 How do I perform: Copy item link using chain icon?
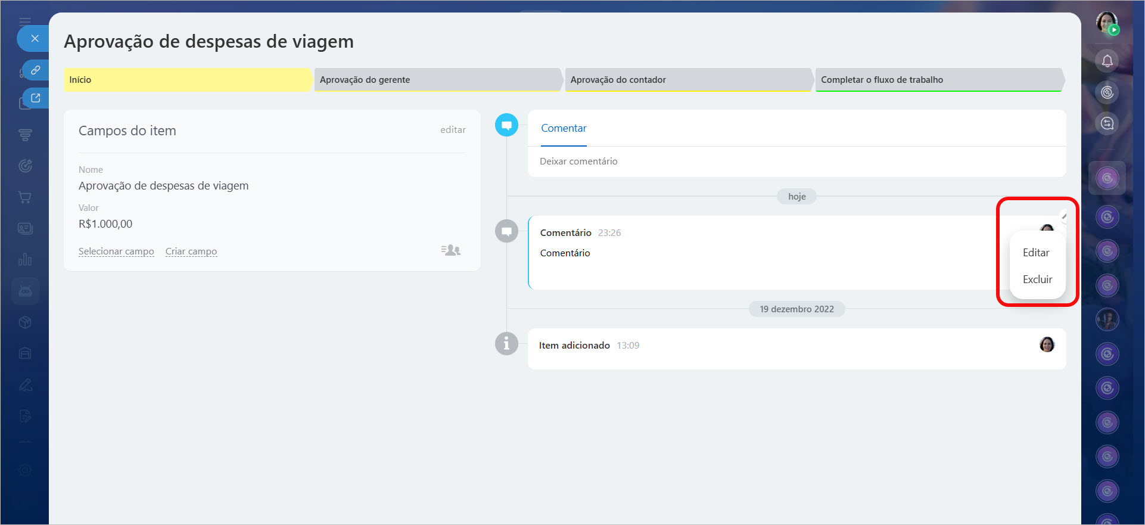click(36, 70)
